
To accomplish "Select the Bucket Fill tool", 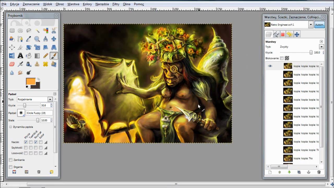I will (29, 56).
